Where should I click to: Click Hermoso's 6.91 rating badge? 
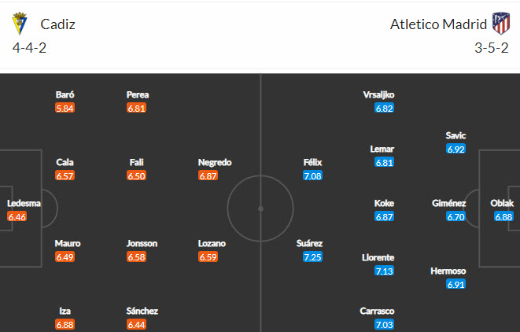455,285
